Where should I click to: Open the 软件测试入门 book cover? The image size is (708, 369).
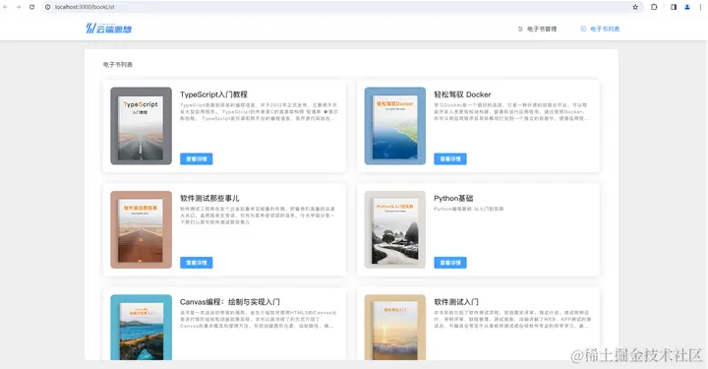[395, 328]
